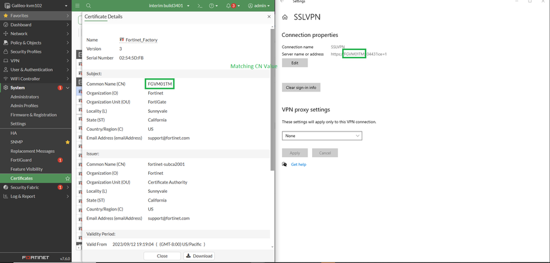Expand Log & Report menu
Screen dimensions: 550x263
[x=36, y=196]
